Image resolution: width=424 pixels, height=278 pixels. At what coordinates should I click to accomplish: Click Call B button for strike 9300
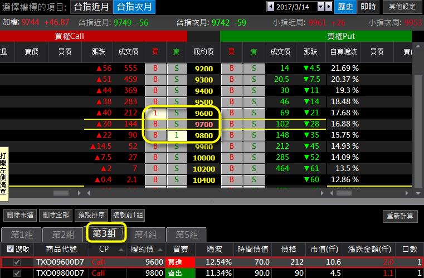pyautogui.click(x=155, y=80)
